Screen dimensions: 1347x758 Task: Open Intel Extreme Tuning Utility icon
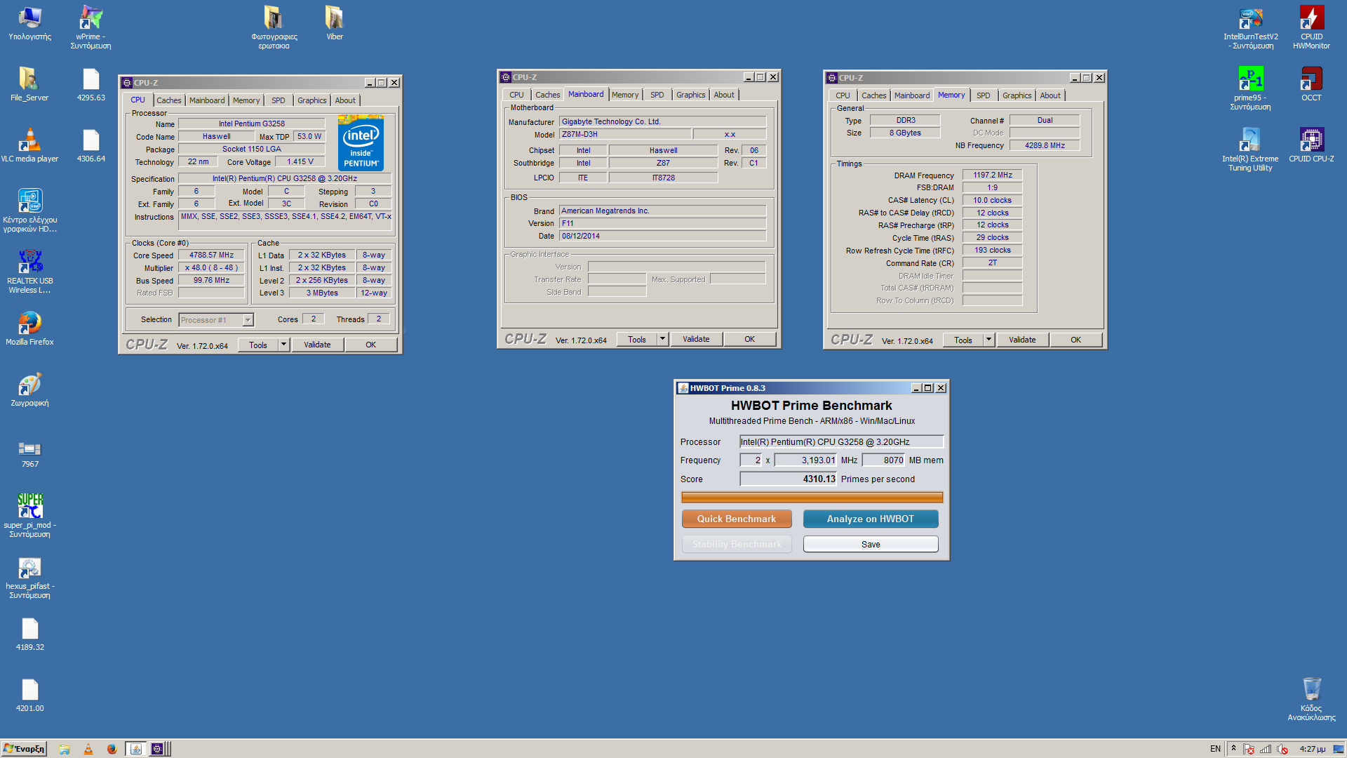coord(1250,149)
